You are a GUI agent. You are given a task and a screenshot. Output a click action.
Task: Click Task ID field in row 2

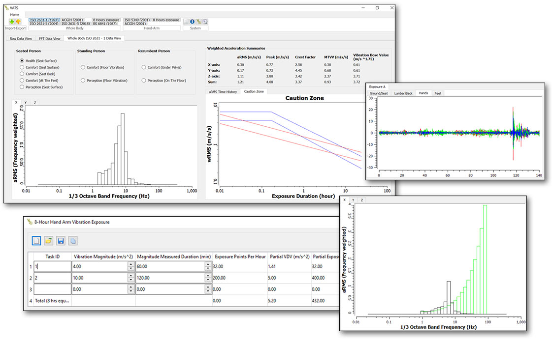[53, 278]
